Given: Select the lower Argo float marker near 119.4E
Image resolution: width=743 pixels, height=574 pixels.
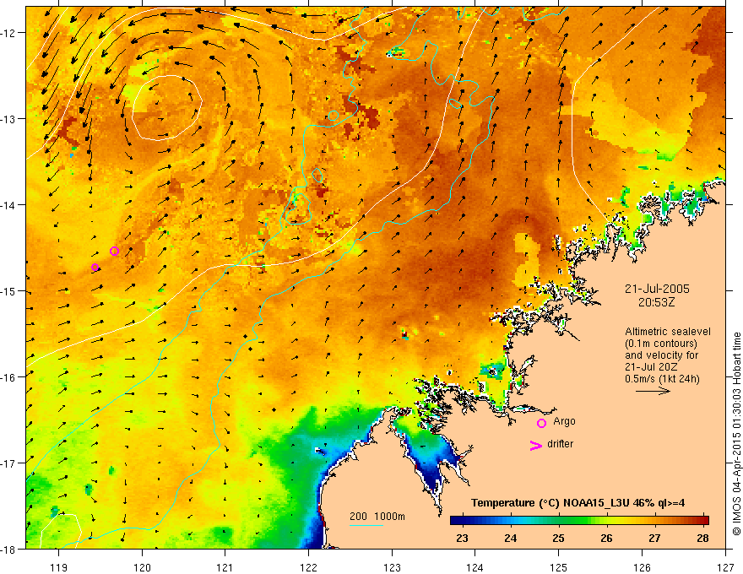Looking at the screenshot, I should pos(95,268).
